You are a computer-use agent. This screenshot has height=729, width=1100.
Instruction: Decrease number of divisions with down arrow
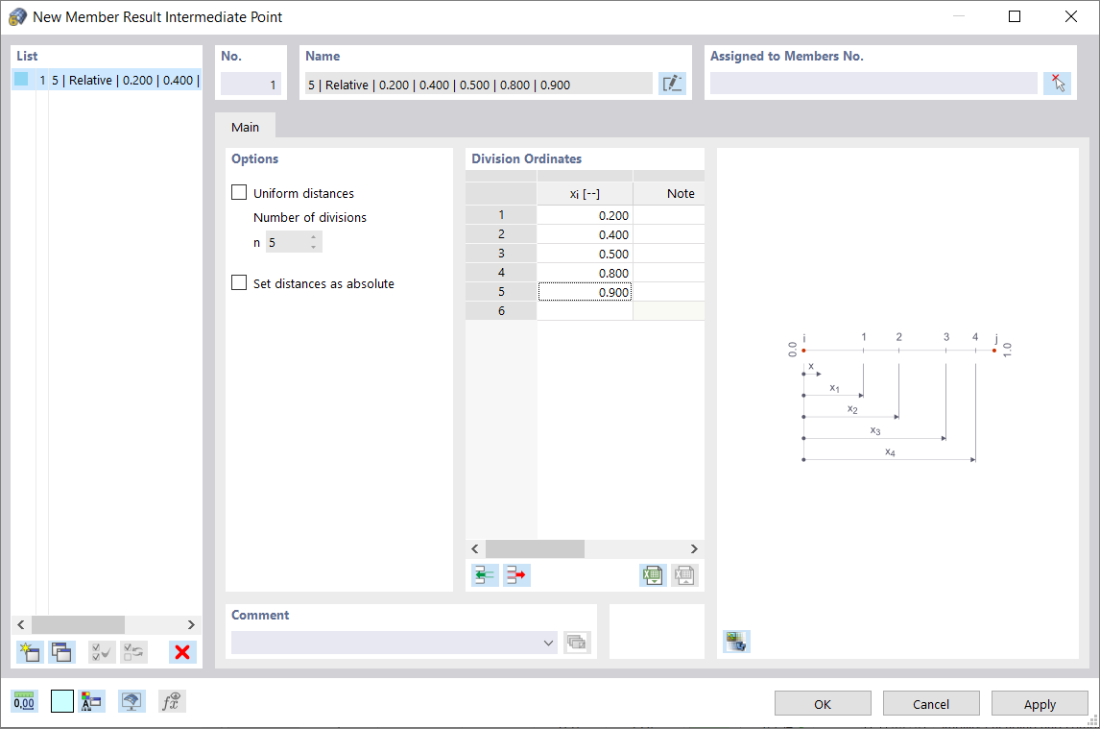coord(314,246)
